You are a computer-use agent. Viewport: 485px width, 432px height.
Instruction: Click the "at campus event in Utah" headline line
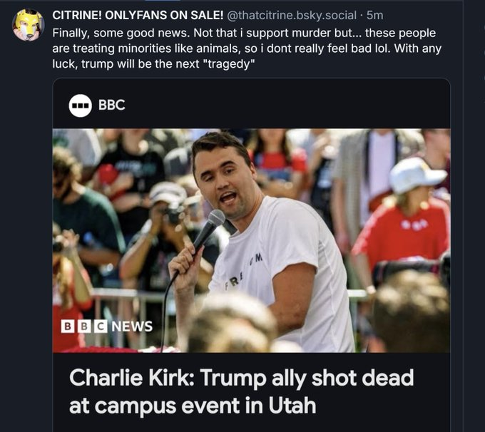[193, 406]
